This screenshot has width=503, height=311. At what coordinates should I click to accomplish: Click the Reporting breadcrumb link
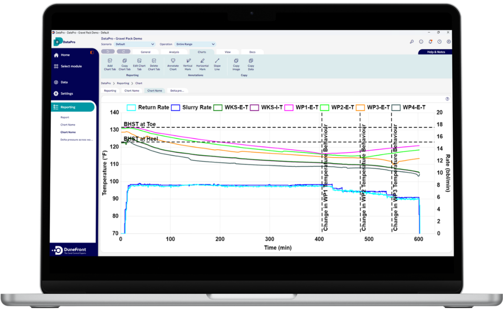[x=123, y=83]
